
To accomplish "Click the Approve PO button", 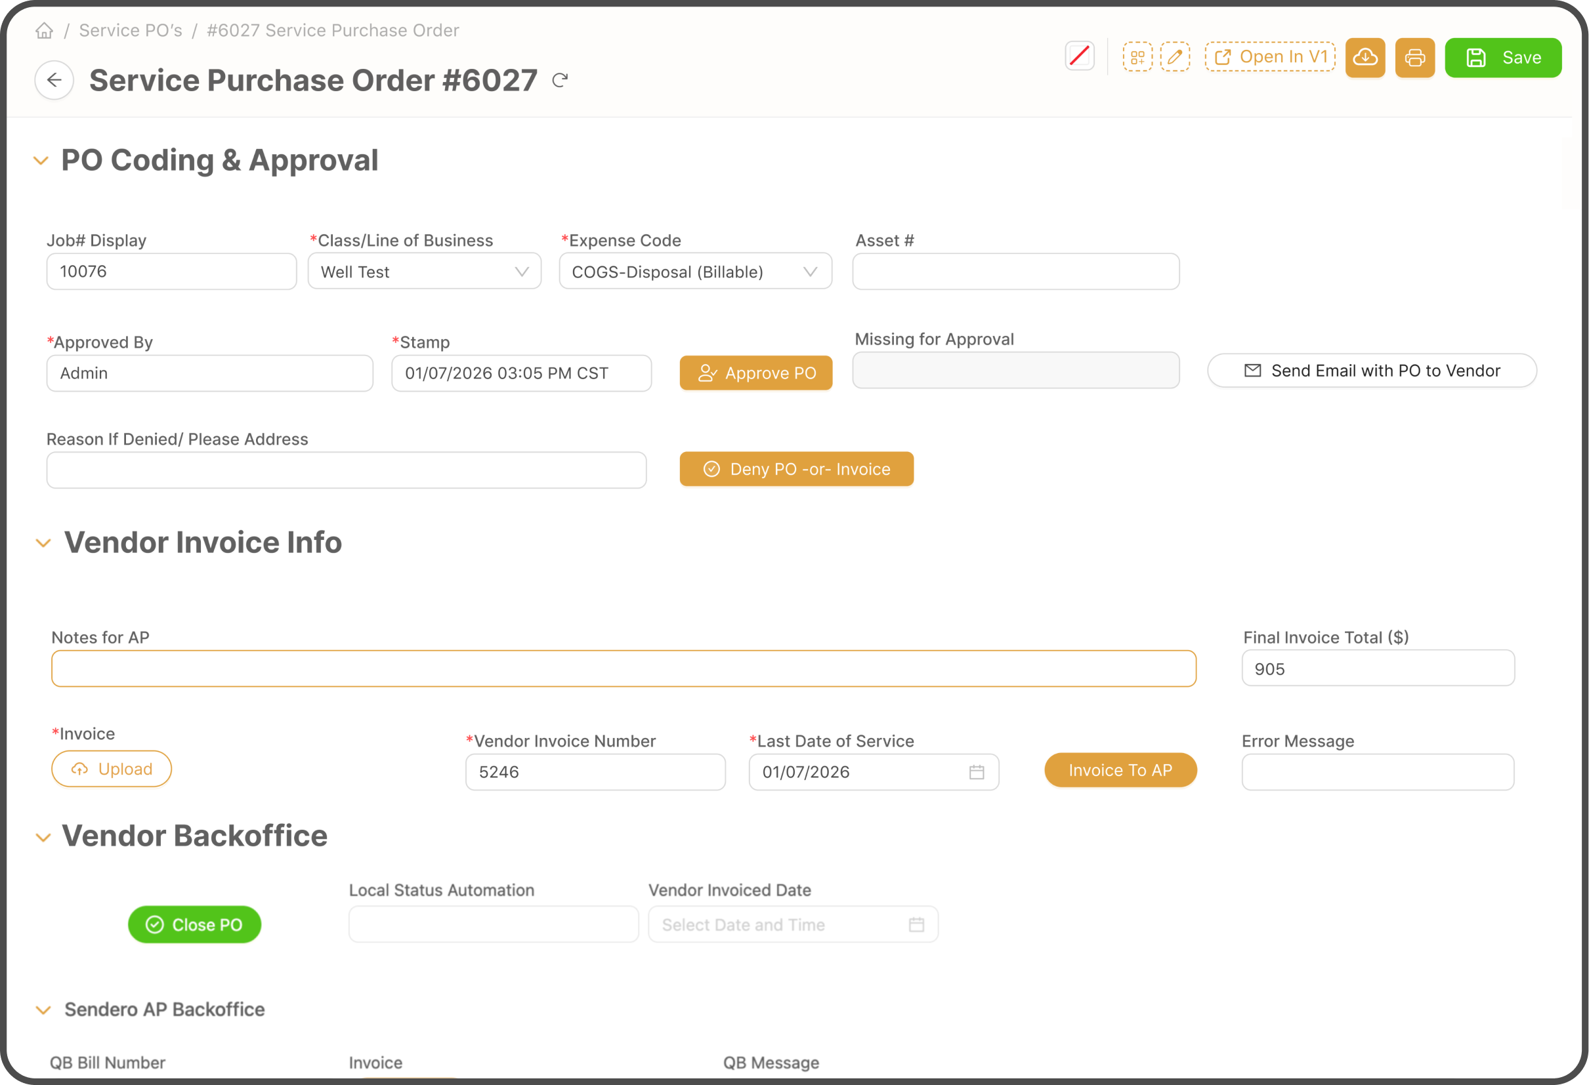I will point(755,373).
